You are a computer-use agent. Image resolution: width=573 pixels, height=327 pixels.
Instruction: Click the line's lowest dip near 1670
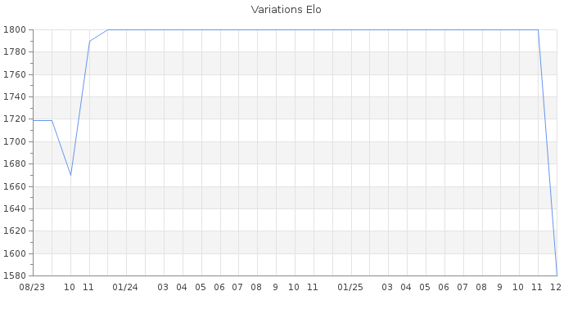coord(70,175)
